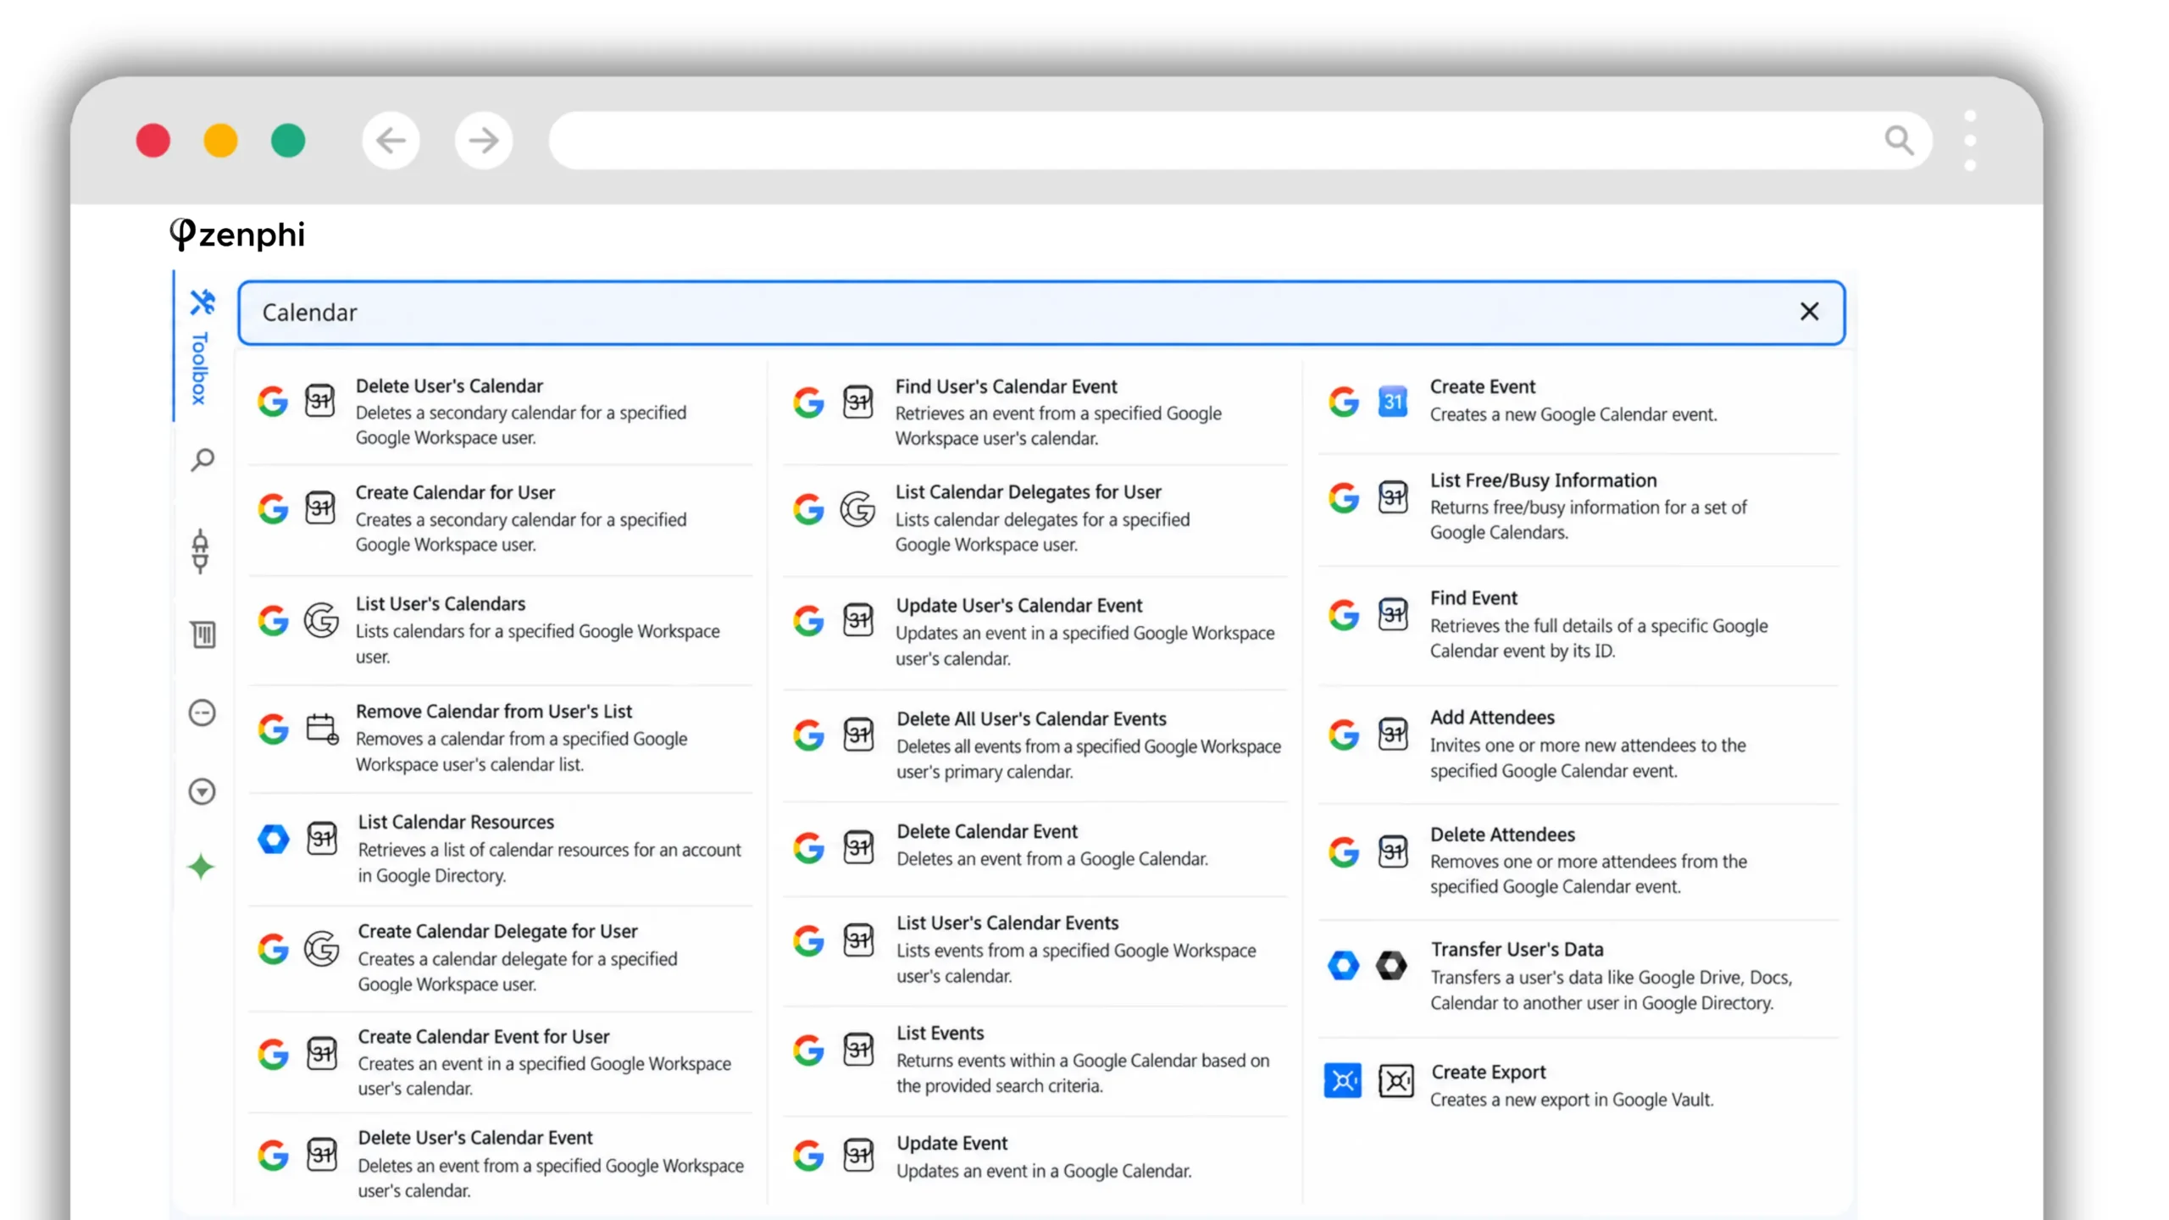Select the Update Event action
This screenshot has width=2169, height=1220.
click(1035, 1157)
